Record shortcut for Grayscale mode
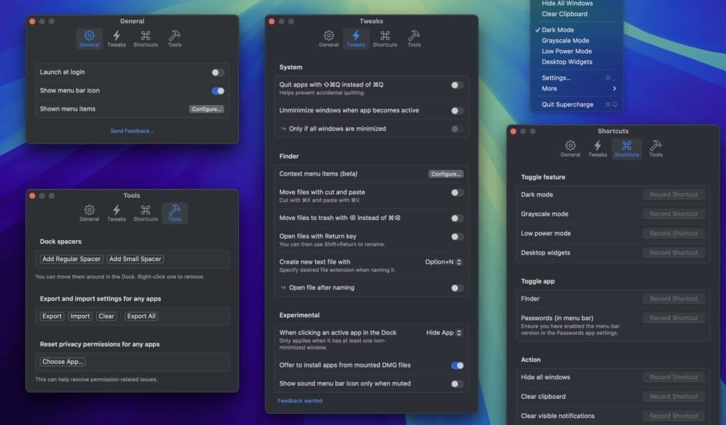This screenshot has width=726, height=425. [673, 214]
